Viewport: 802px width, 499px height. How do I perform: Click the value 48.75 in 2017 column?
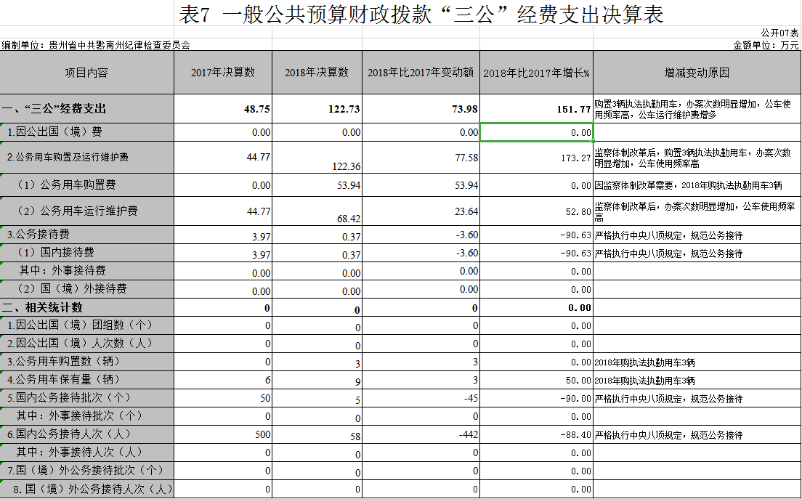tap(223, 108)
